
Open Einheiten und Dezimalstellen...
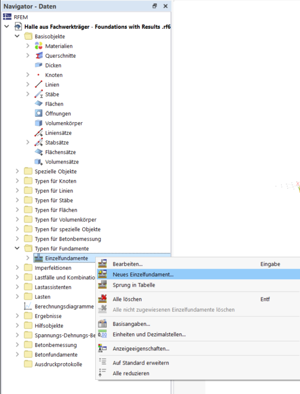[198, 334]
